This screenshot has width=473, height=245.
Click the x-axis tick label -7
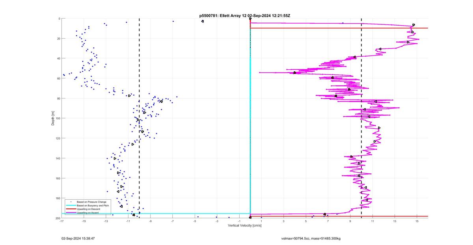pos(173,221)
